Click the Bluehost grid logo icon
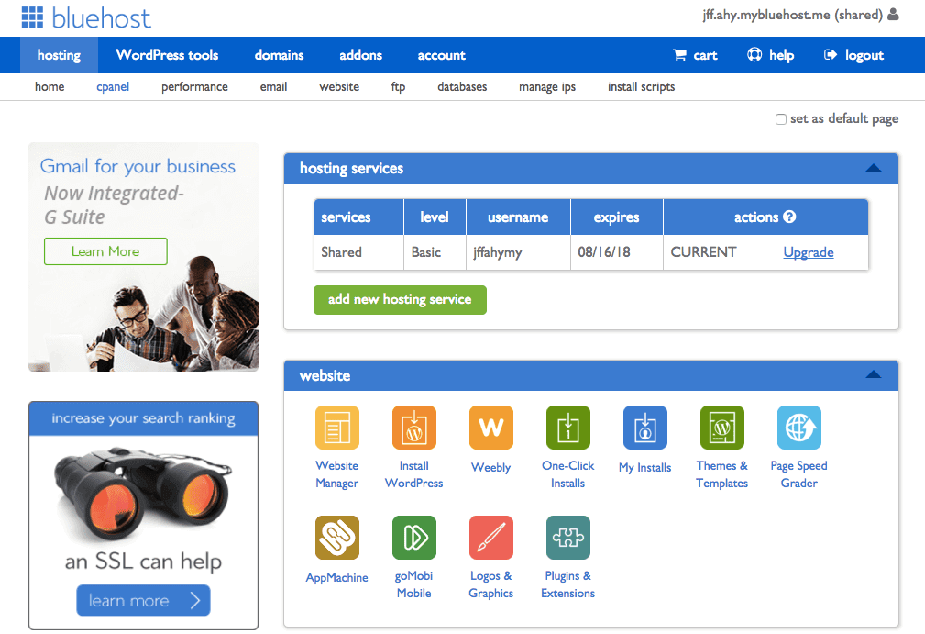Viewport: 925px width, 634px height. [32, 17]
